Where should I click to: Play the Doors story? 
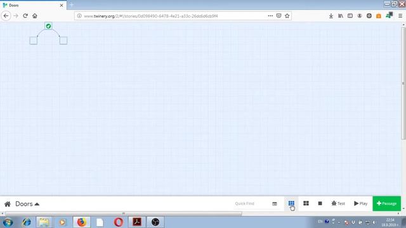tap(361, 204)
